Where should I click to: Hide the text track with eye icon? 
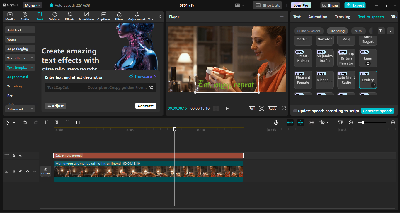coord(21,156)
